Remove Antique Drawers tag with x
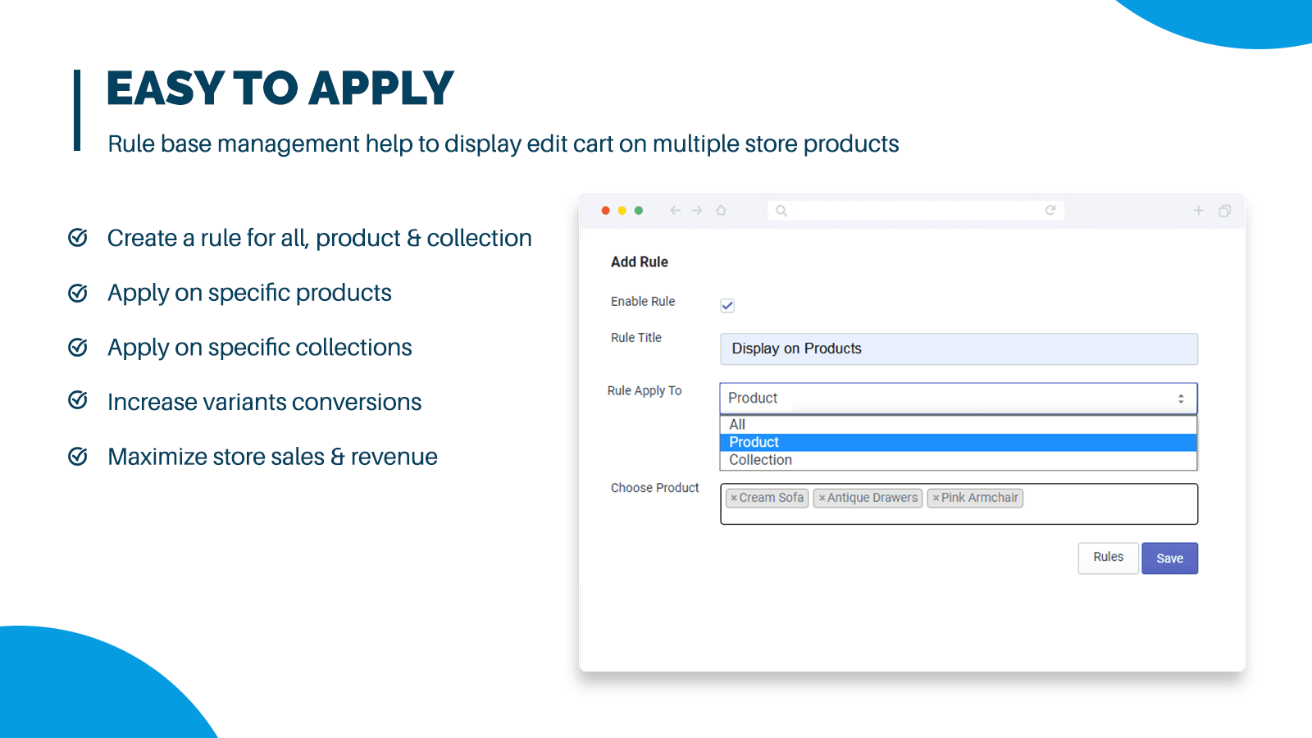The height and width of the screenshot is (738, 1312). point(822,499)
